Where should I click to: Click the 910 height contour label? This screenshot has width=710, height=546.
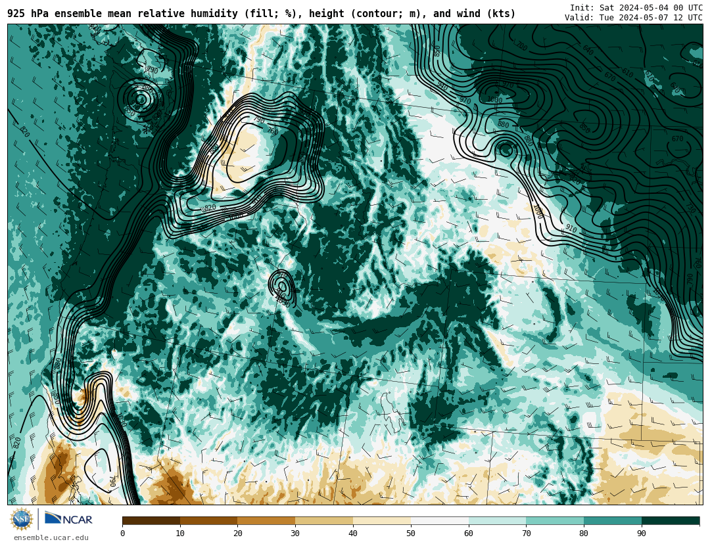[x=571, y=229]
